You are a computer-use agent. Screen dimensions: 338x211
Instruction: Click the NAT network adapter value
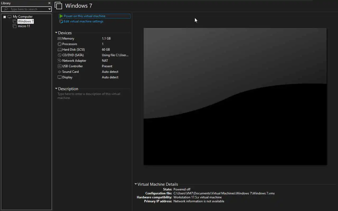point(105,61)
